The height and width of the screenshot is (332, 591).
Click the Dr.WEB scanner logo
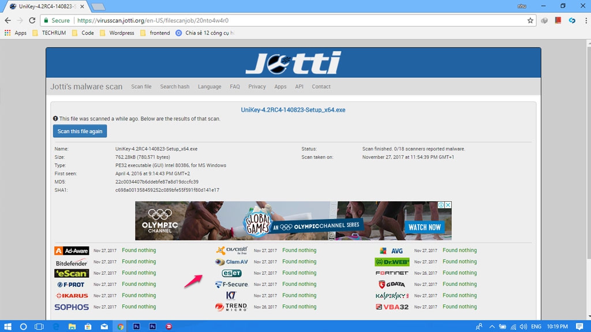click(392, 262)
